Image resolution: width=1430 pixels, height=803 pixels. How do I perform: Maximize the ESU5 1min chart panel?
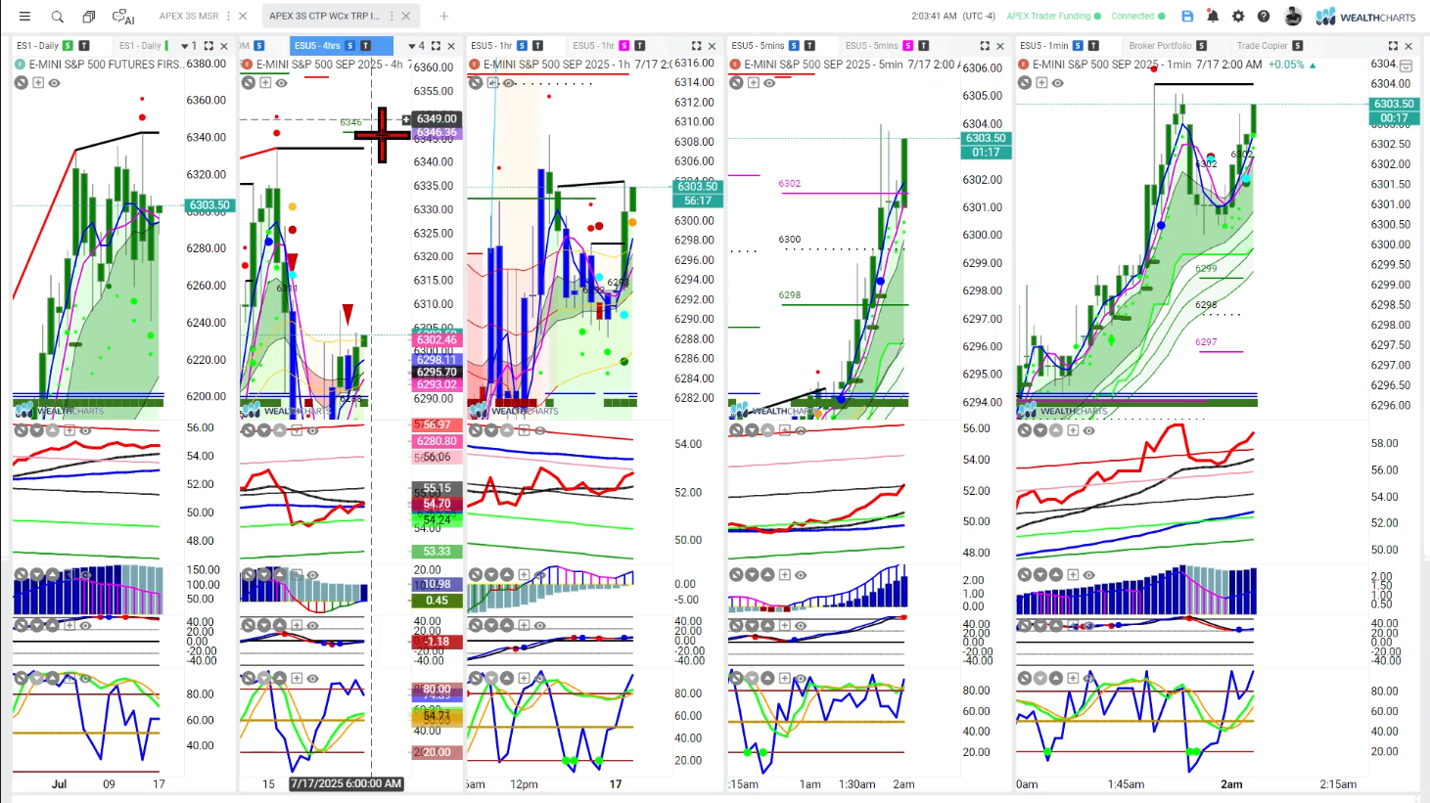click(x=1393, y=46)
